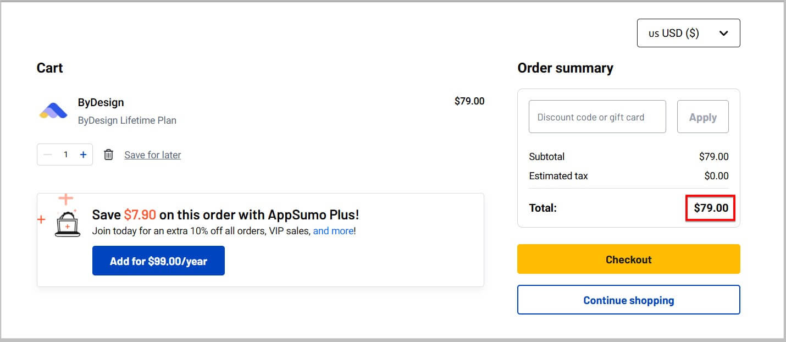Click the trash icon to remove ByDesign
The width and height of the screenshot is (786, 342).
[x=108, y=155]
